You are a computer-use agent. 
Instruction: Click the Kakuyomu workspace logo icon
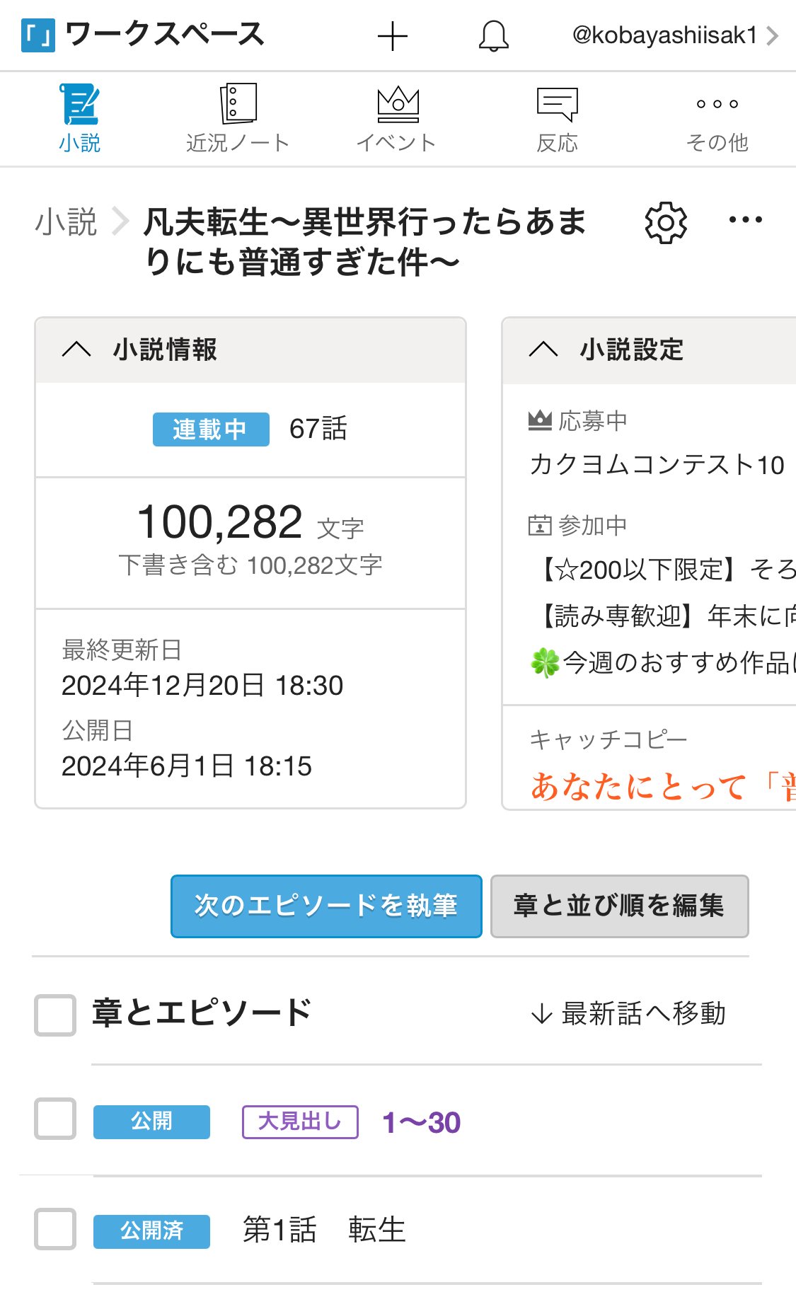[x=38, y=35]
